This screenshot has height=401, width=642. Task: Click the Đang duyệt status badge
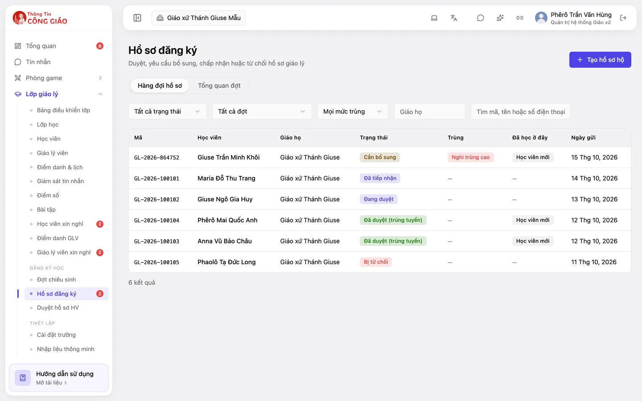click(x=379, y=199)
